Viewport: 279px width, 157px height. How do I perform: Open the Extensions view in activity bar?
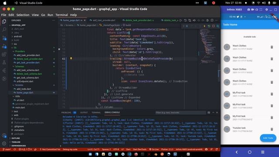pos(4,54)
